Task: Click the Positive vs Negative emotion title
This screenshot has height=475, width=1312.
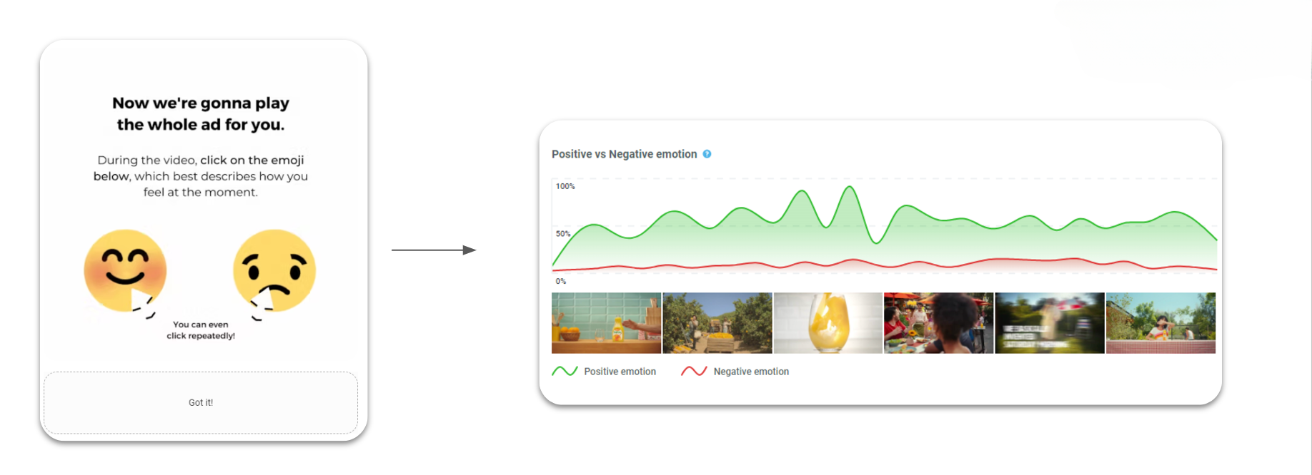Action: coord(624,154)
